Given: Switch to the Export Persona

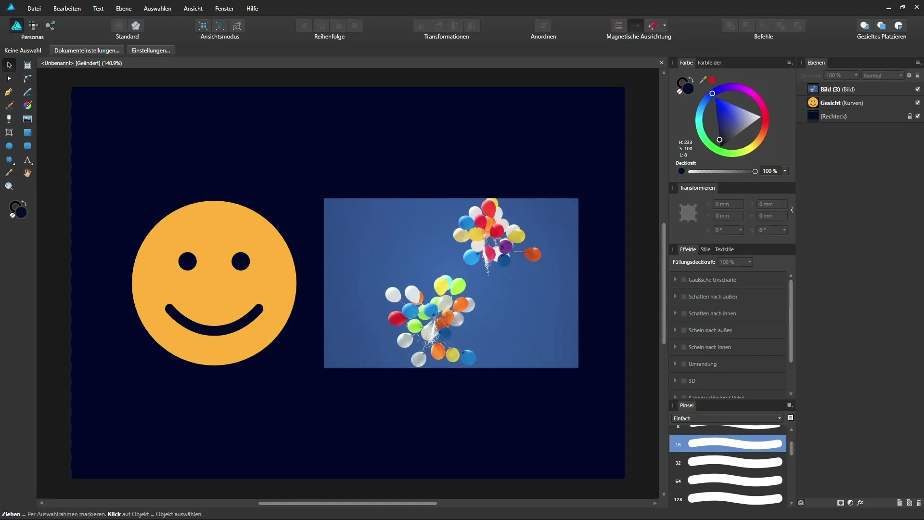Looking at the screenshot, I should 50,26.
